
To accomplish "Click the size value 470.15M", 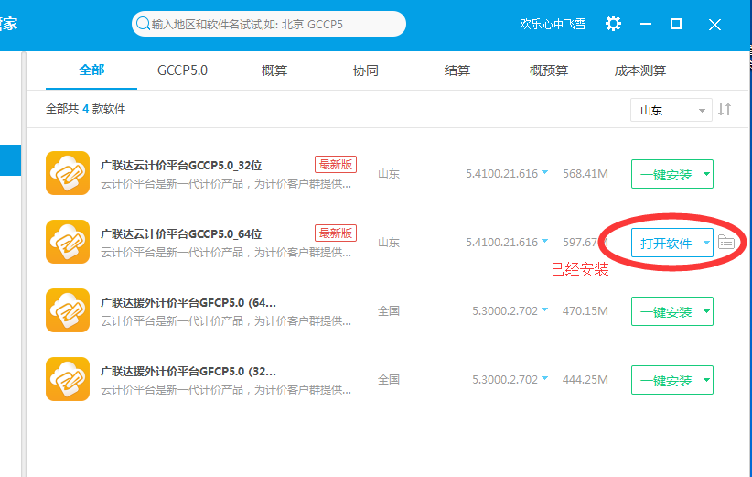I will 585,310.
